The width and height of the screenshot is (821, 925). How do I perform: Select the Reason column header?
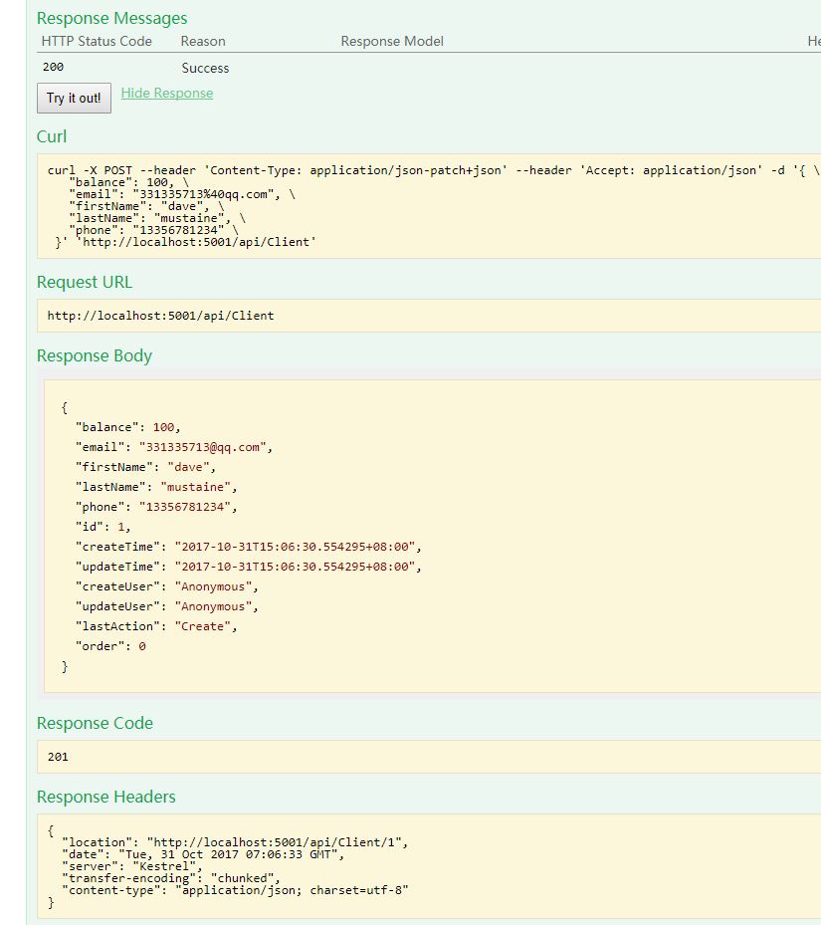click(203, 41)
